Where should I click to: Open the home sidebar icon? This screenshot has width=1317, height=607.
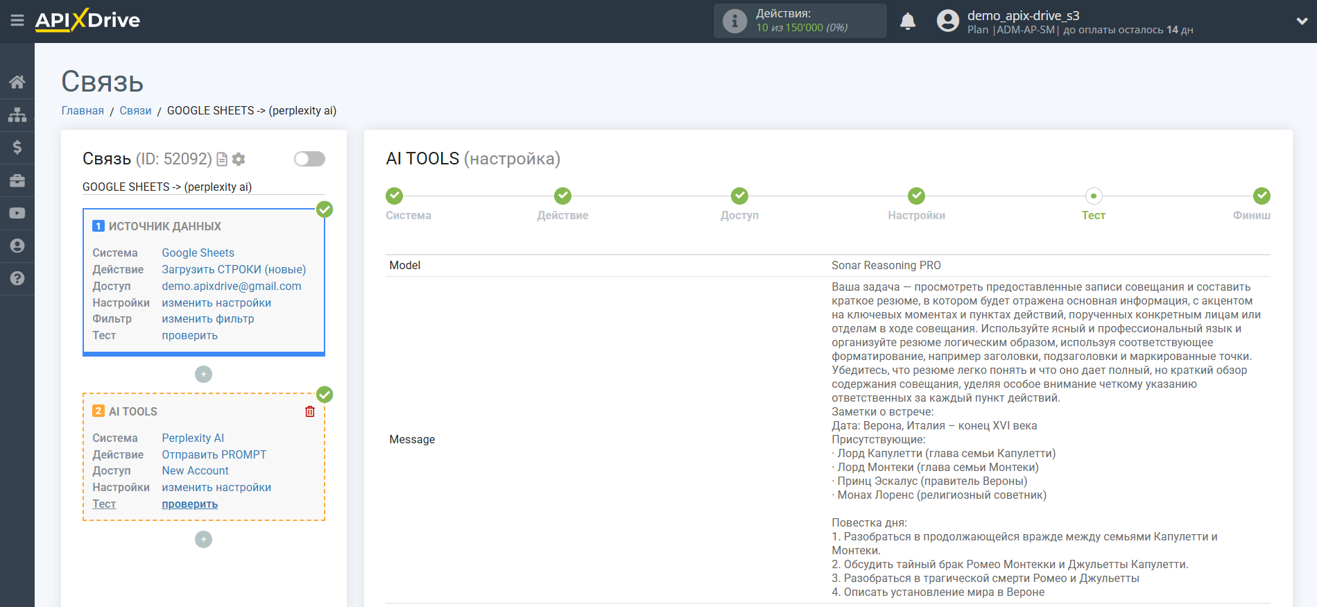(x=17, y=82)
